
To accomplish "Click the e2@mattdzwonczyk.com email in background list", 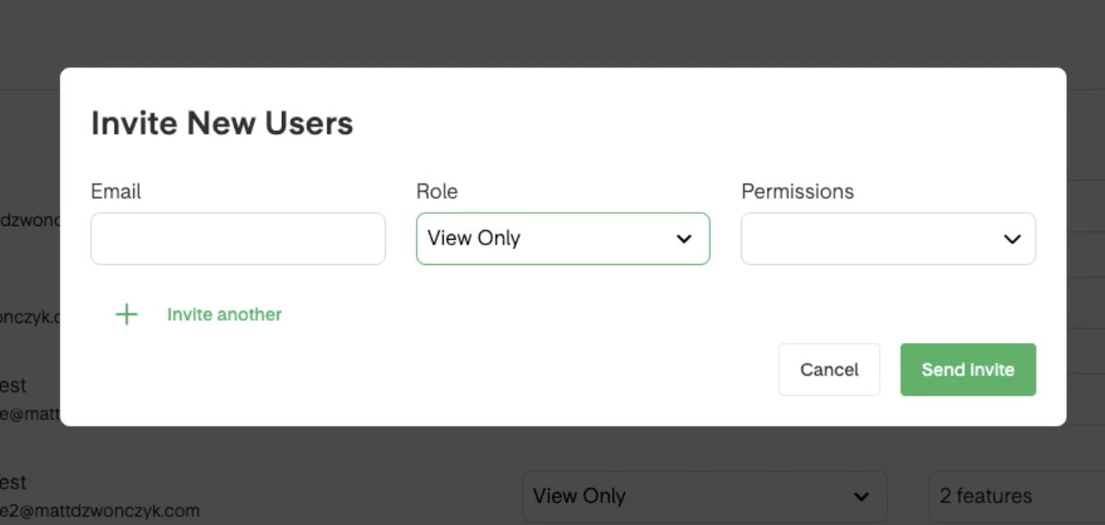I will point(99,511).
